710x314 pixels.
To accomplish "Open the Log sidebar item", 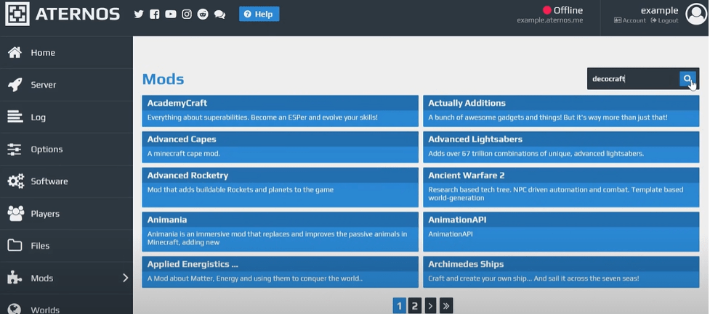I will coord(66,117).
